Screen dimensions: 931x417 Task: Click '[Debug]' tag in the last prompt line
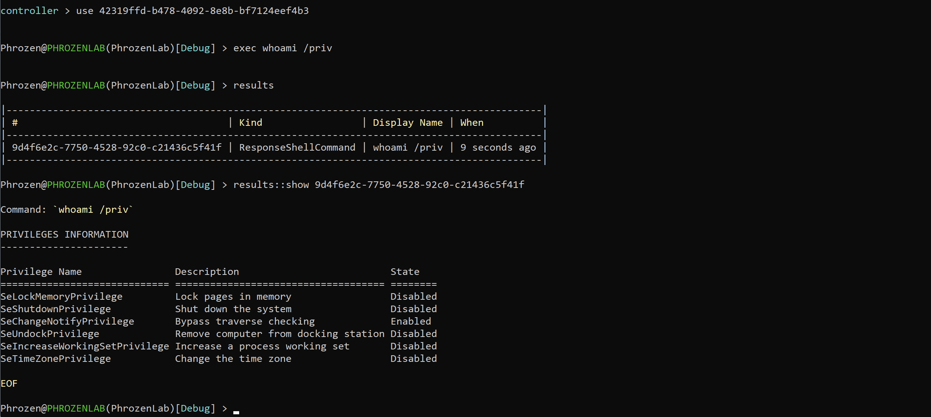(x=195, y=408)
